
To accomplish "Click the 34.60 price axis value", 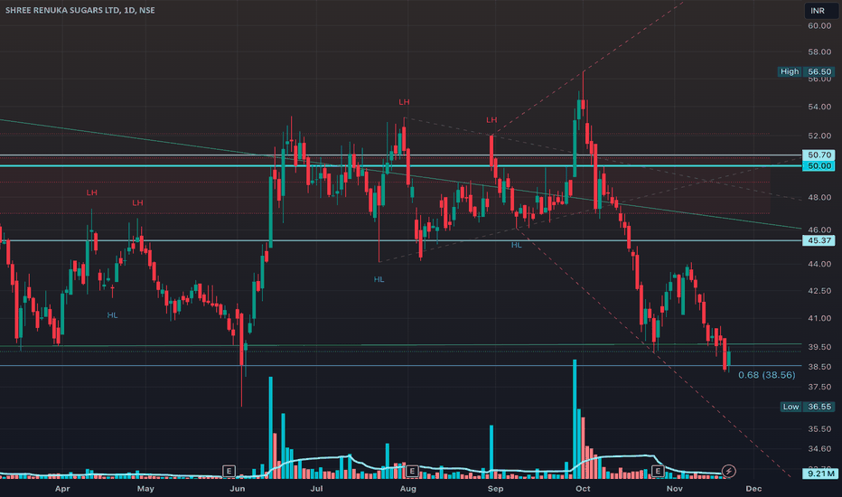I will (819, 449).
